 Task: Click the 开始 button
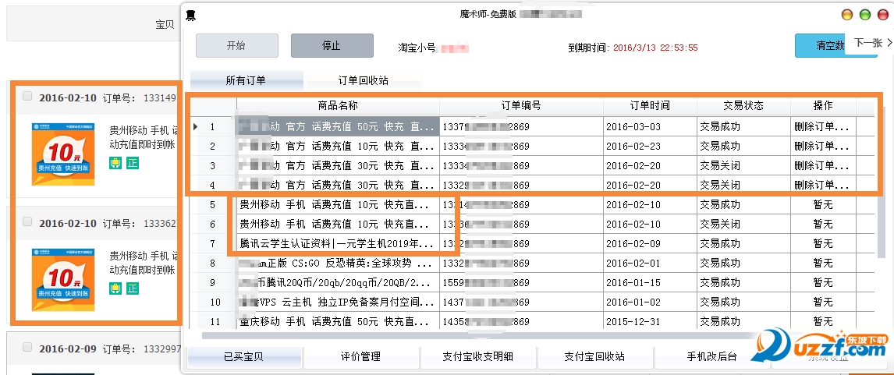click(236, 45)
